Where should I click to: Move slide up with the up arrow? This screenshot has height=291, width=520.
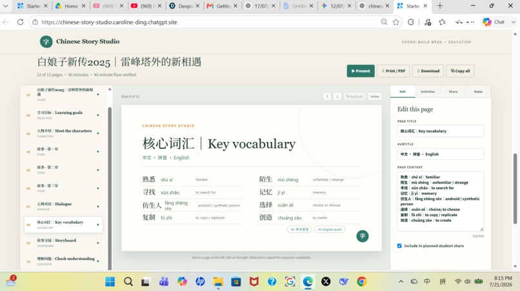pos(327,97)
